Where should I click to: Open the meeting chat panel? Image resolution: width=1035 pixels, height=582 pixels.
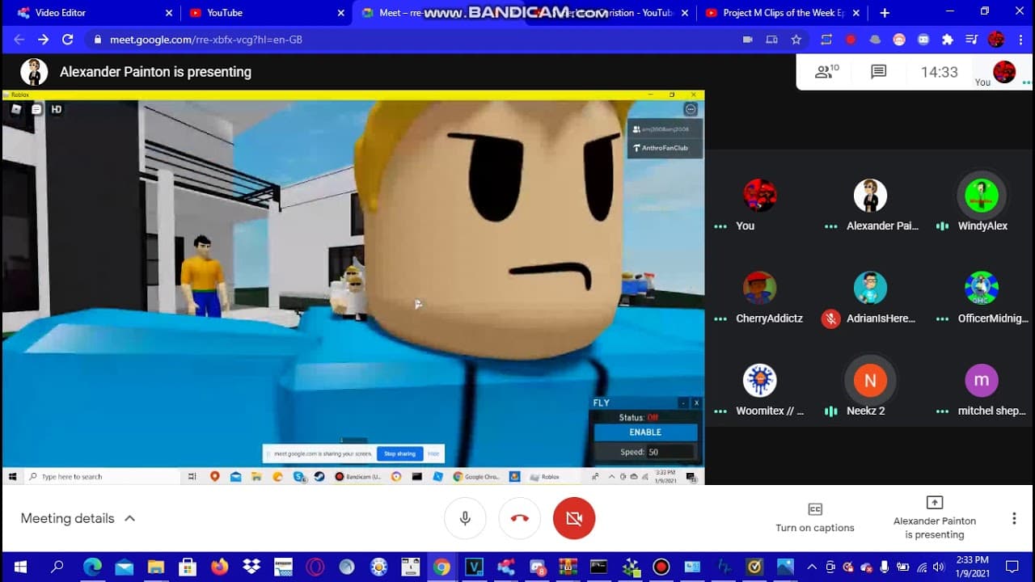(x=879, y=72)
